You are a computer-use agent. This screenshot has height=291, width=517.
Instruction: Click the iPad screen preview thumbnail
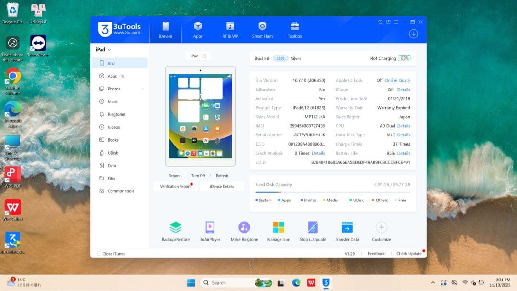pos(200,115)
